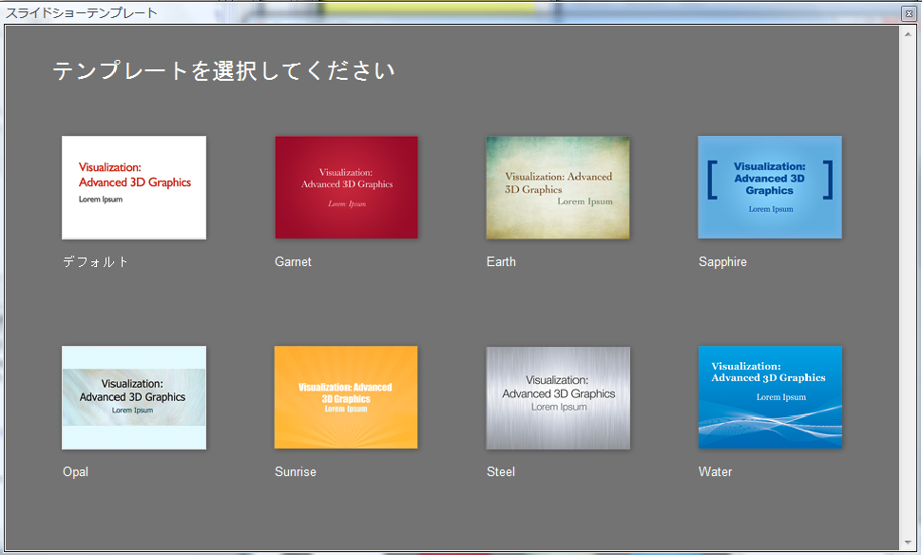Click the デフォルト template label
922x555 pixels.
[95, 261]
